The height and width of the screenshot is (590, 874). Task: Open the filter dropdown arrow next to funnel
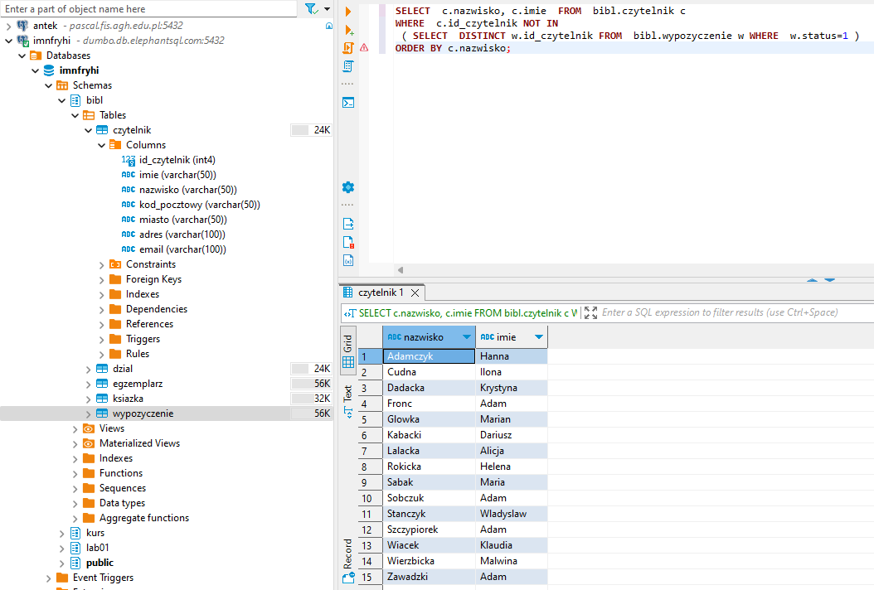(328, 9)
